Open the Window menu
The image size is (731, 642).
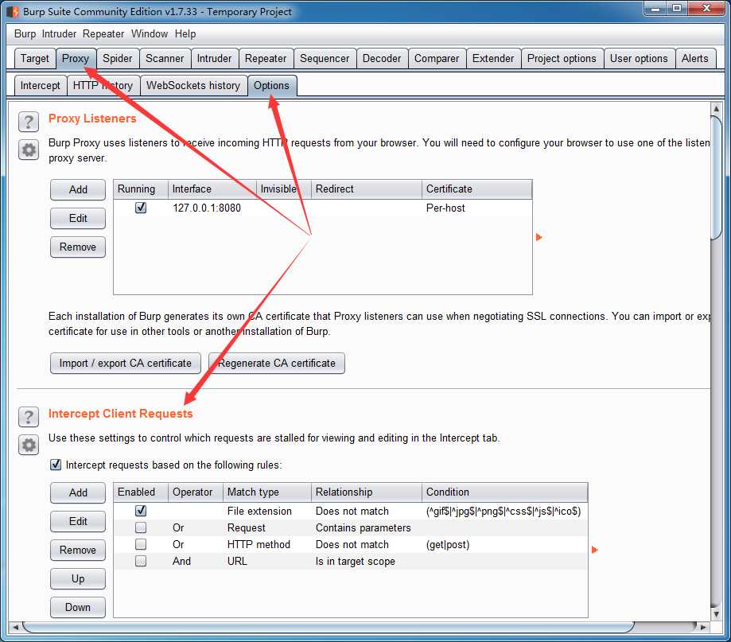[x=150, y=33]
